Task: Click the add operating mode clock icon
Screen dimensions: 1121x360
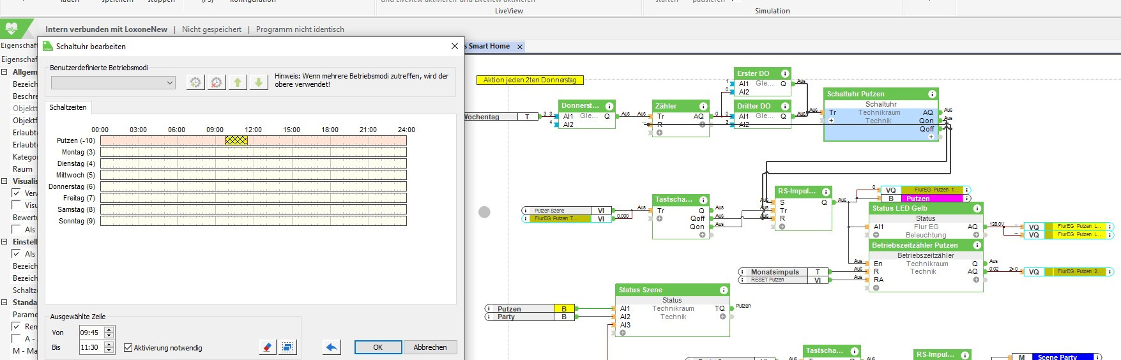Action: 195,82
